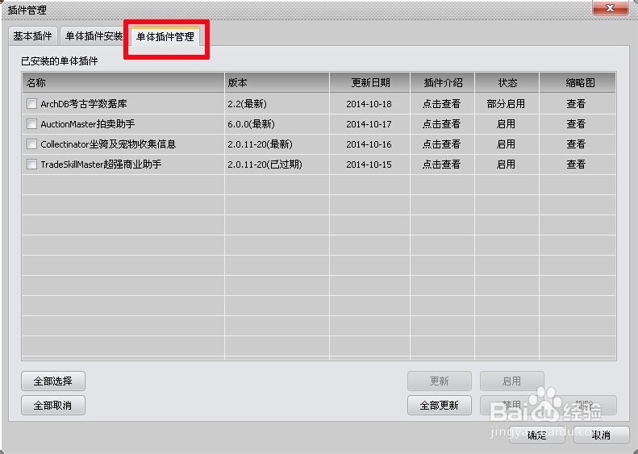Click the 全部选择 button
The image size is (638, 454).
pos(53,381)
